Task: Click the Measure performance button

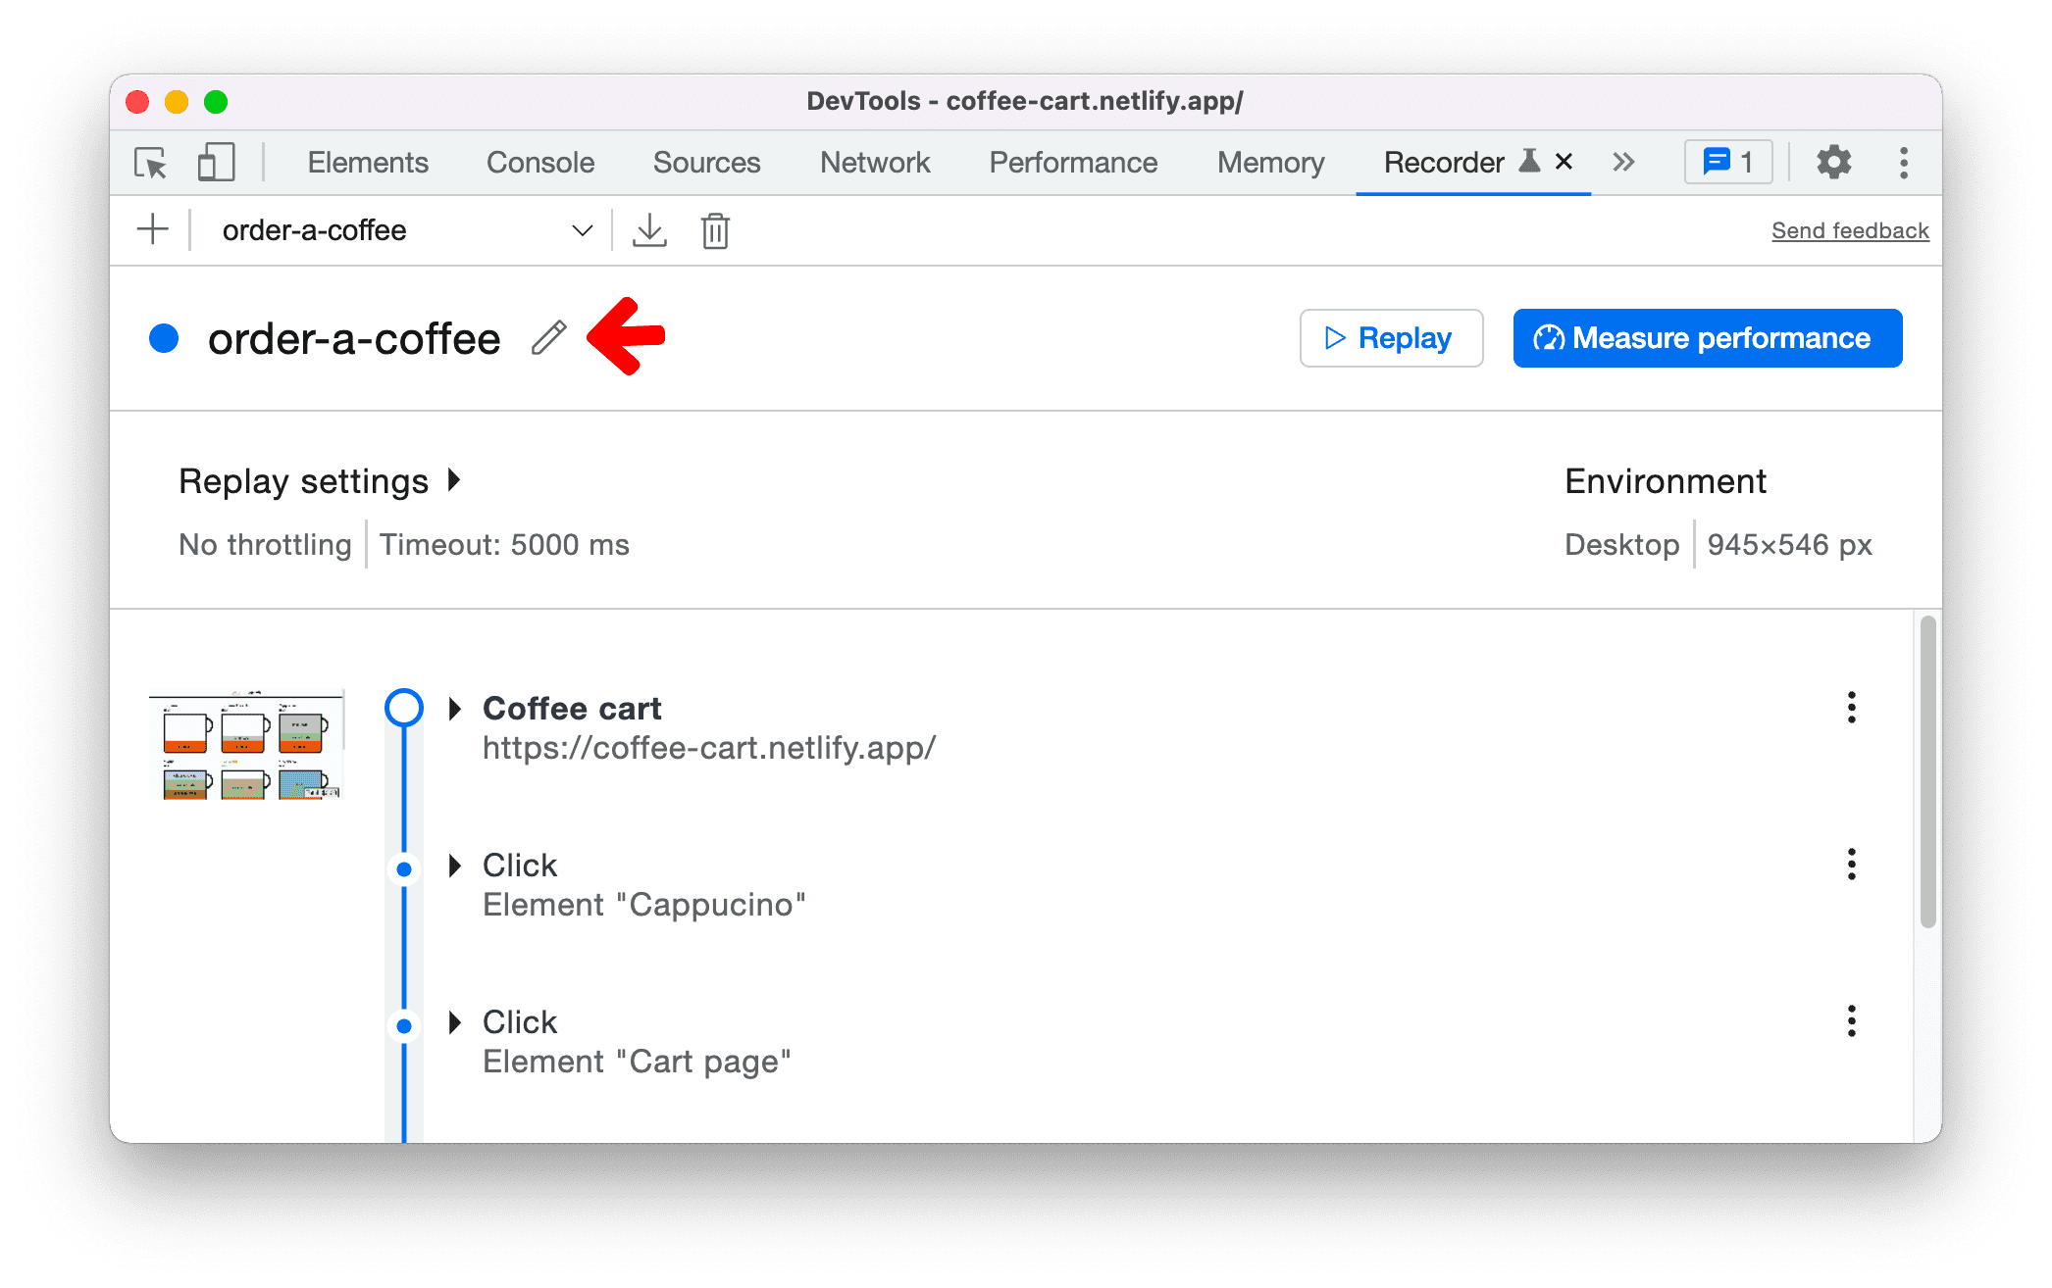Action: pyautogui.click(x=1708, y=337)
